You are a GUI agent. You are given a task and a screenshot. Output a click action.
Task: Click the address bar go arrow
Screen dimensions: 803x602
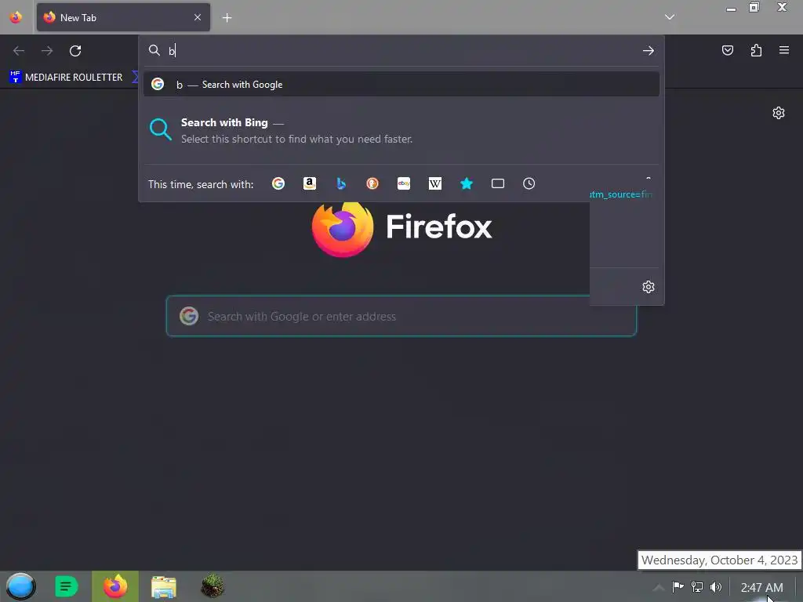point(649,51)
